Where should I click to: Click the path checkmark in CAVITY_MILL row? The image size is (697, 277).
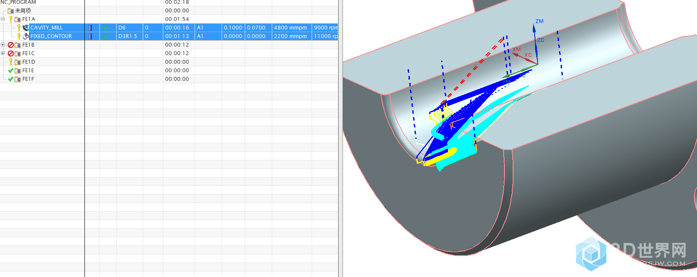105,28
